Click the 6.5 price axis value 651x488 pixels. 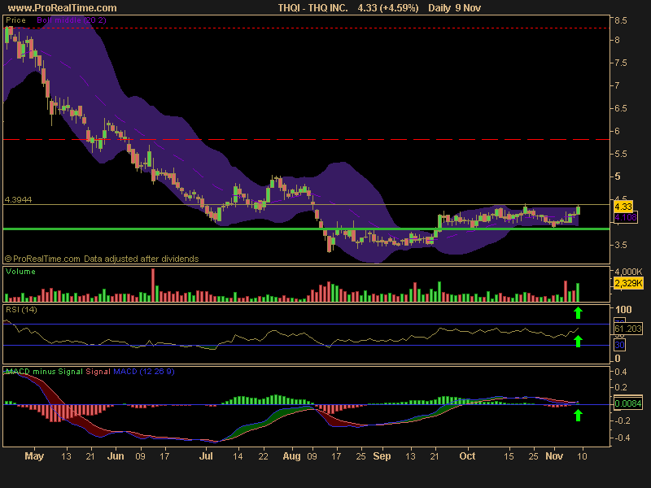(621, 108)
